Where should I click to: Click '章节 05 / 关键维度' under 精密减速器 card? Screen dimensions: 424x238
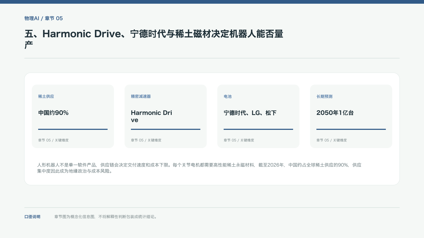146,140
